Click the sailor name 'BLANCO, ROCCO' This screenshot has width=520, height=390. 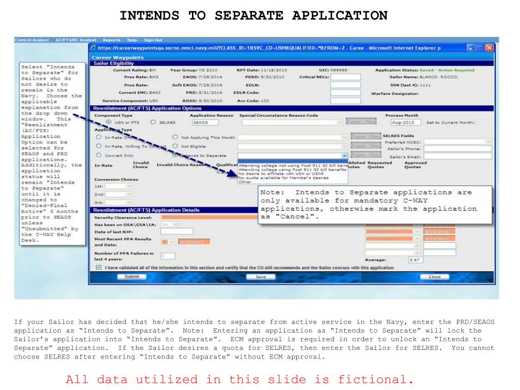438,77
